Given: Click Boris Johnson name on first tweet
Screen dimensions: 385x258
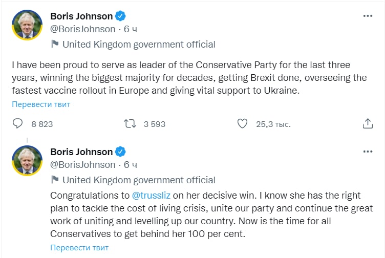Looking at the screenshot, I should (x=81, y=16).
